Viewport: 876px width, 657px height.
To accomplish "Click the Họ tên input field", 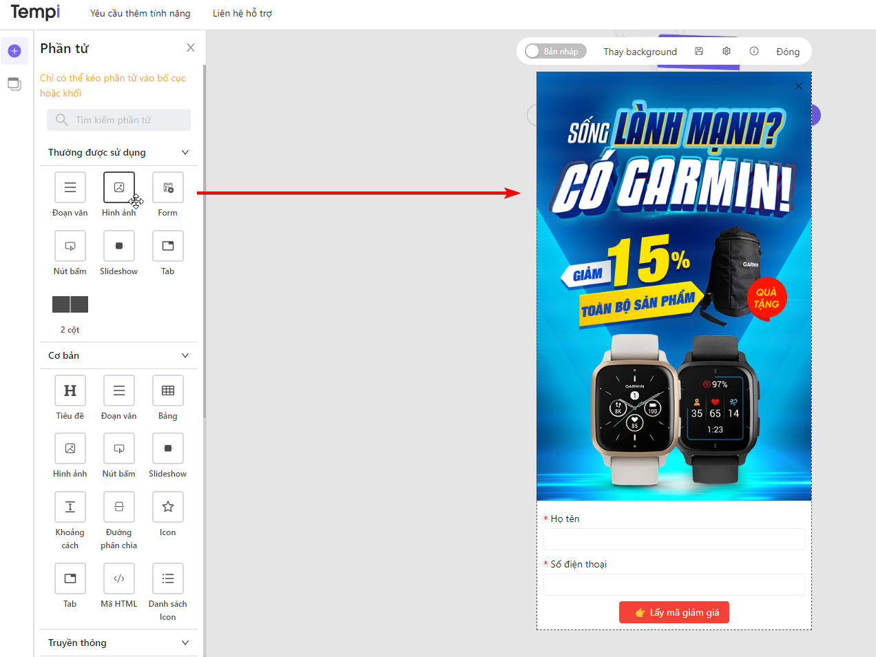I will 674,539.
